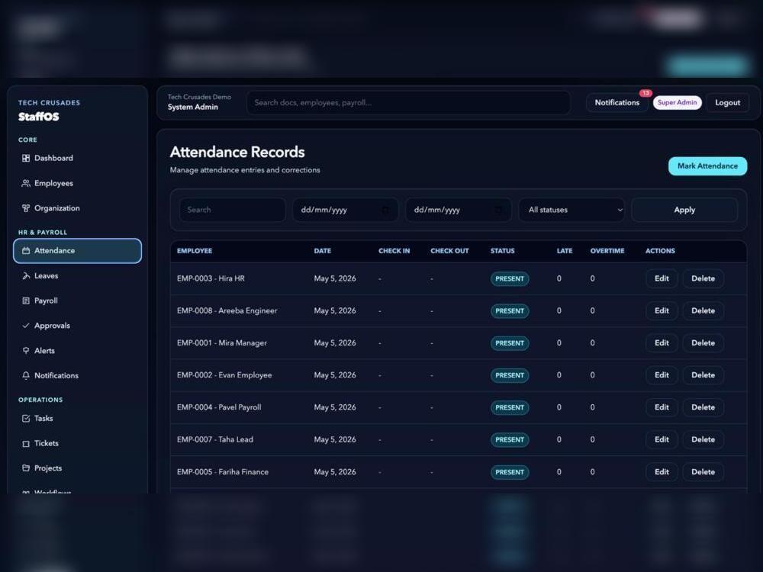Click calendar picker icon in second date field
Image resolution: width=763 pixels, height=572 pixels.
(x=498, y=210)
